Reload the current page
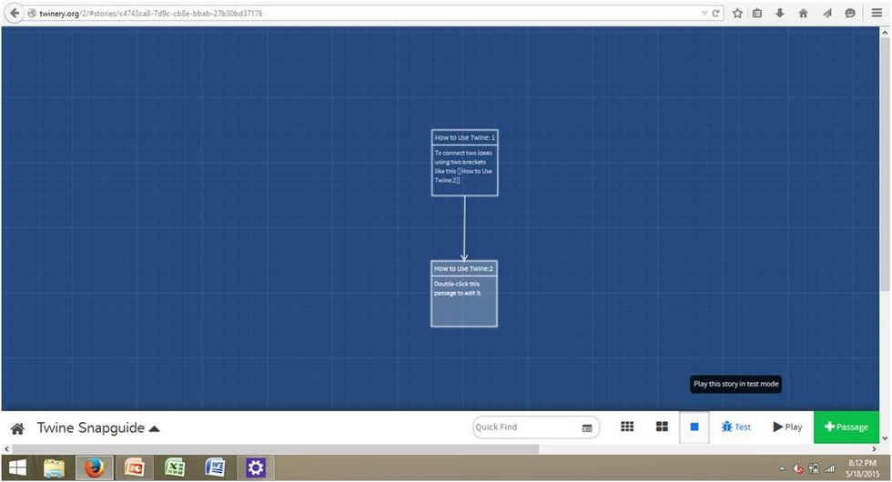Screen dimensions: 892x482 coord(715,13)
